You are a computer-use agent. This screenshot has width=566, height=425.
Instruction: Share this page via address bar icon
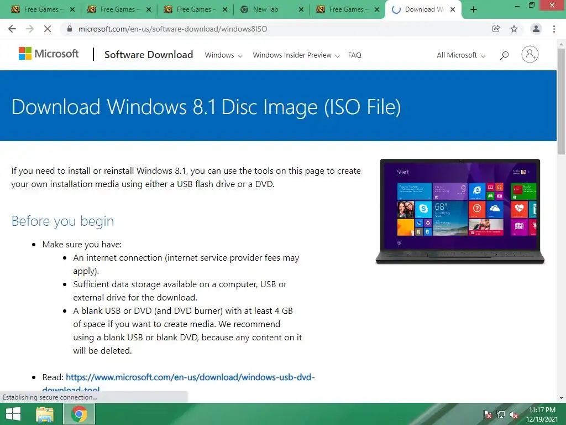click(496, 29)
